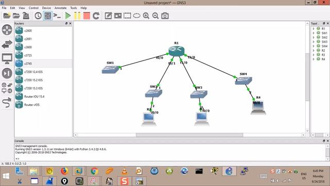
Task: Open the File menu
Action: [x=4, y=8]
